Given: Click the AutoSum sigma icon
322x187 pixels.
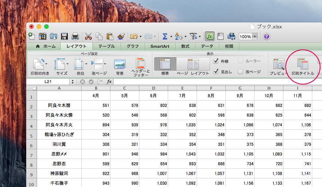Looking at the screenshot, I should click(x=165, y=36).
